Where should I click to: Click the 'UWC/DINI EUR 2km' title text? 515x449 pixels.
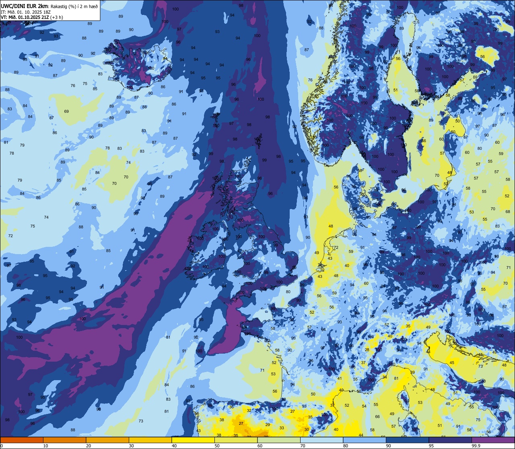(x=25, y=6)
